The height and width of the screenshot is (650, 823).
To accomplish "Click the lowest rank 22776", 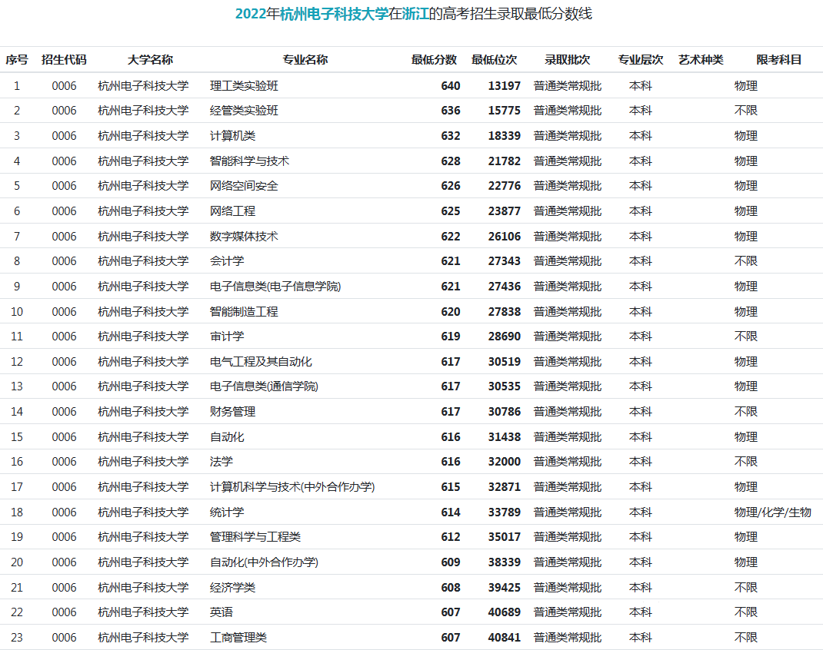I will tap(504, 186).
